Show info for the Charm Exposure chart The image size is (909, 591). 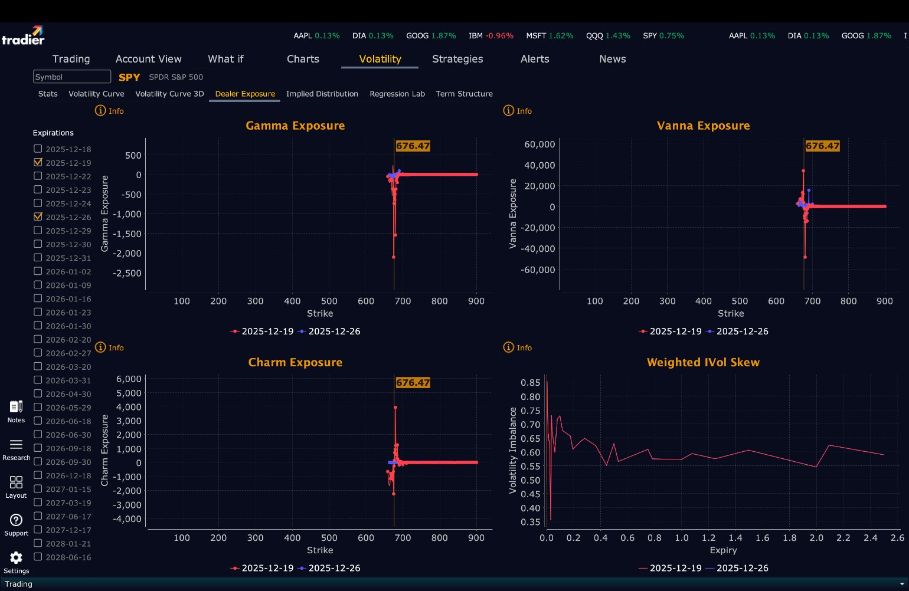(109, 348)
